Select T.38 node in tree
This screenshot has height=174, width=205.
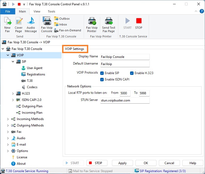point(27,81)
